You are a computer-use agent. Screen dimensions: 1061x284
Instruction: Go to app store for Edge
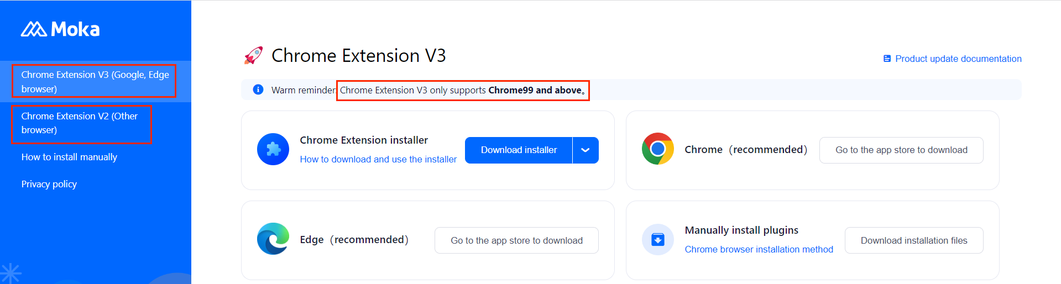(x=516, y=240)
